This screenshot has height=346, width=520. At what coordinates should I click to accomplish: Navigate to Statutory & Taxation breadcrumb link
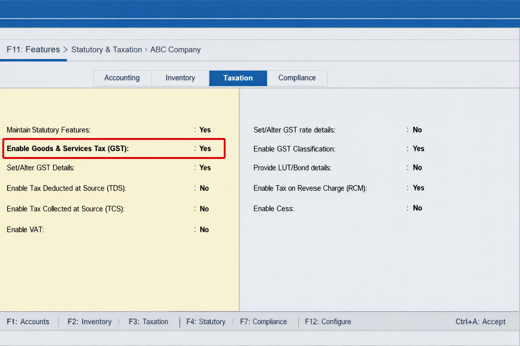[106, 50]
